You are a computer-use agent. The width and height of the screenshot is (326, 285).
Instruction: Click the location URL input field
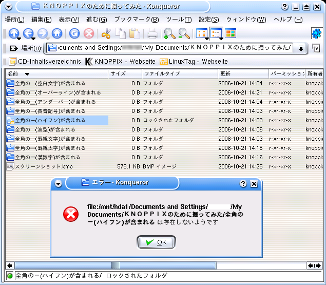click(x=169, y=48)
